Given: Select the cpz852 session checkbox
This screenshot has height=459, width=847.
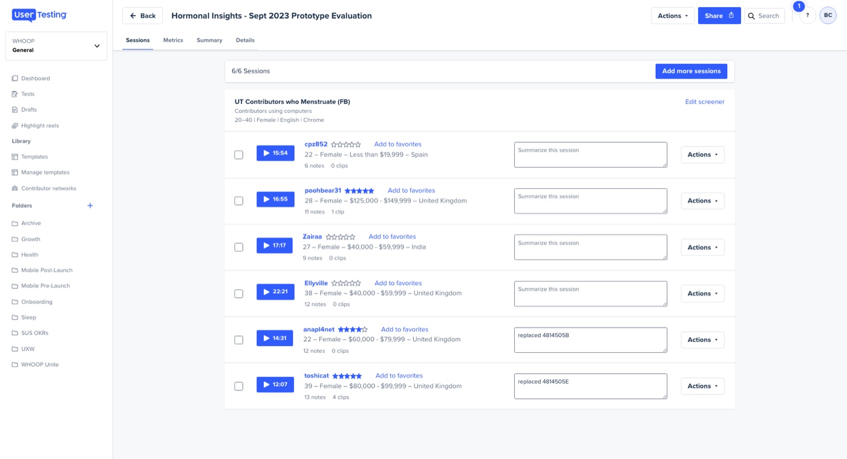Looking at the screenshot, I should (239, 155).
